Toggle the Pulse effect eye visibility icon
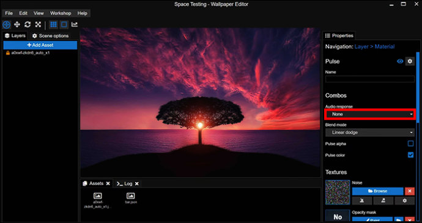Screen dimensions: 422x223 click(x=400, y=61)
